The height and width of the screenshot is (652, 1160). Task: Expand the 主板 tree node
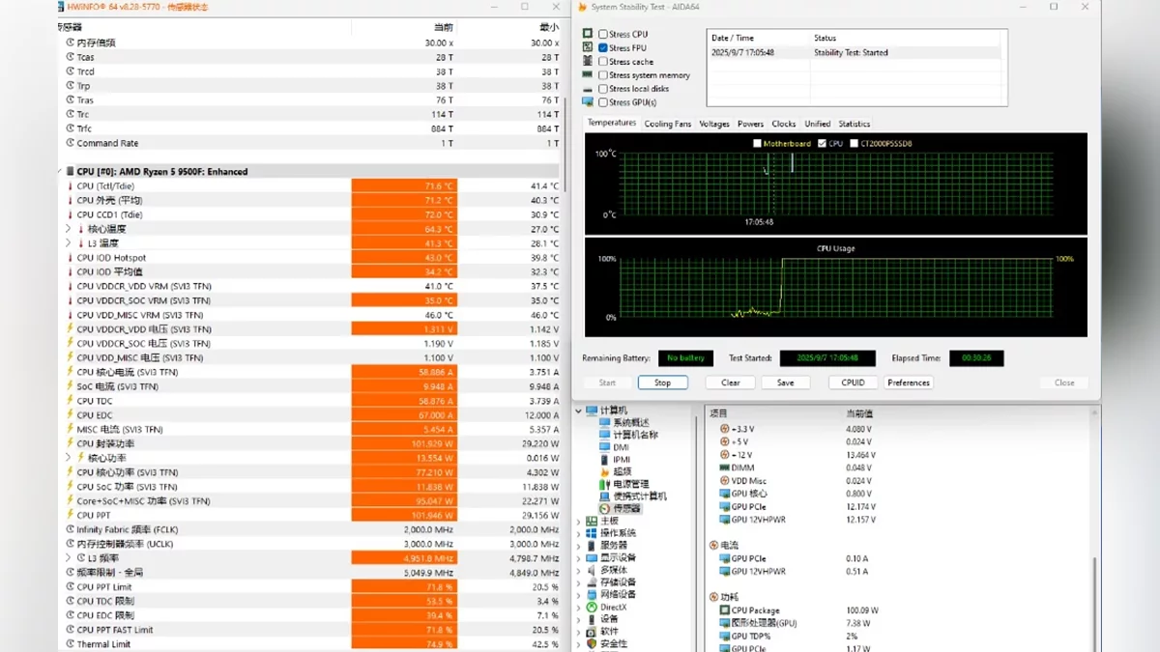click(x=579, y=521)
